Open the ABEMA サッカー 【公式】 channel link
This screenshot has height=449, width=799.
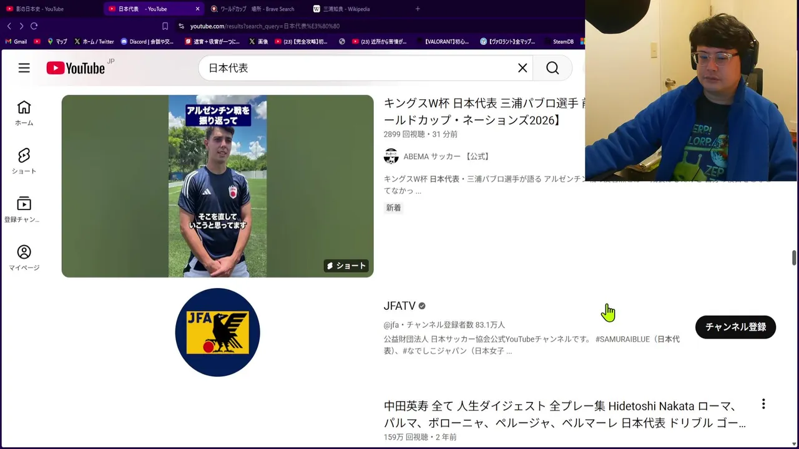click(447, 157)
